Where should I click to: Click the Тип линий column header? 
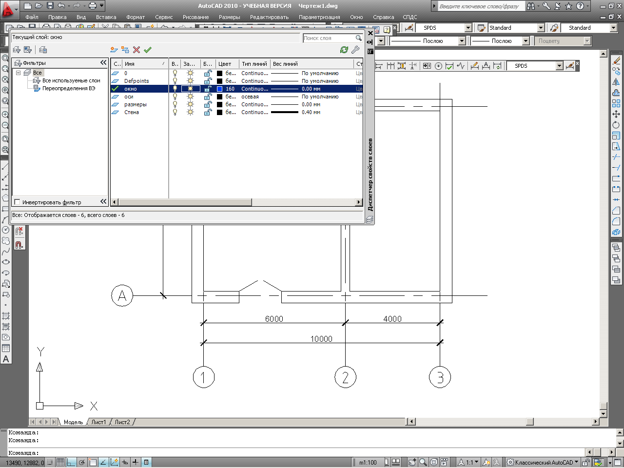(x=254, y=64)
